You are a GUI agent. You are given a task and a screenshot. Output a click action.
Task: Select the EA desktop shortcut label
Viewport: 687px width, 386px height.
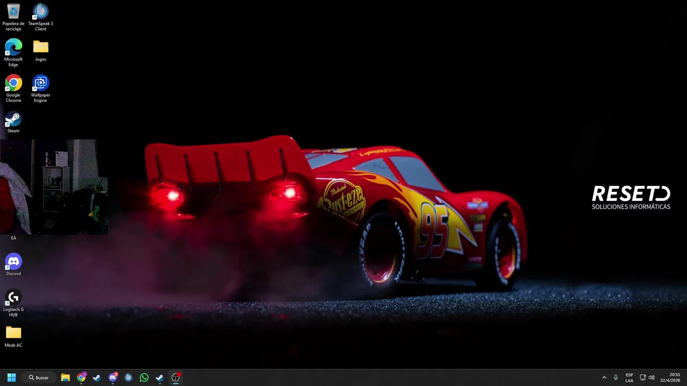pos(13,237)
